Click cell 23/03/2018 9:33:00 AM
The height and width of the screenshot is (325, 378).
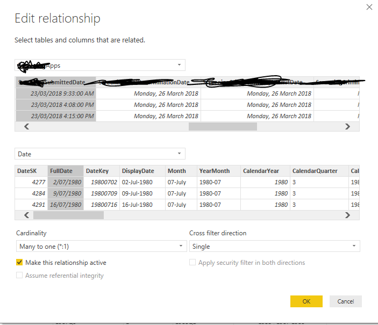pyautogui.click(x=56, y=93)
